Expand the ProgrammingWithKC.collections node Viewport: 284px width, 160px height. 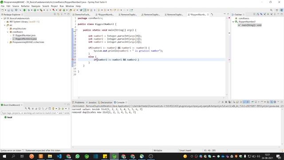(8, 42)
